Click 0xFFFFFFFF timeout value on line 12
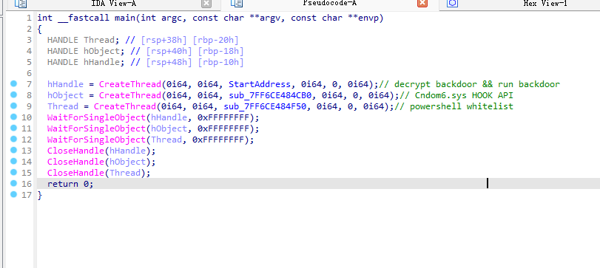The image size is (600, 268). click(x=218, y=140)
